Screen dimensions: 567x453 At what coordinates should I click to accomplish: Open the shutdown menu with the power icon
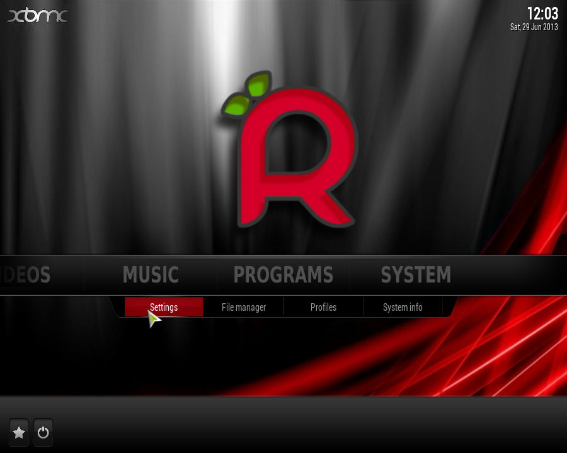[x=42, y=432]
